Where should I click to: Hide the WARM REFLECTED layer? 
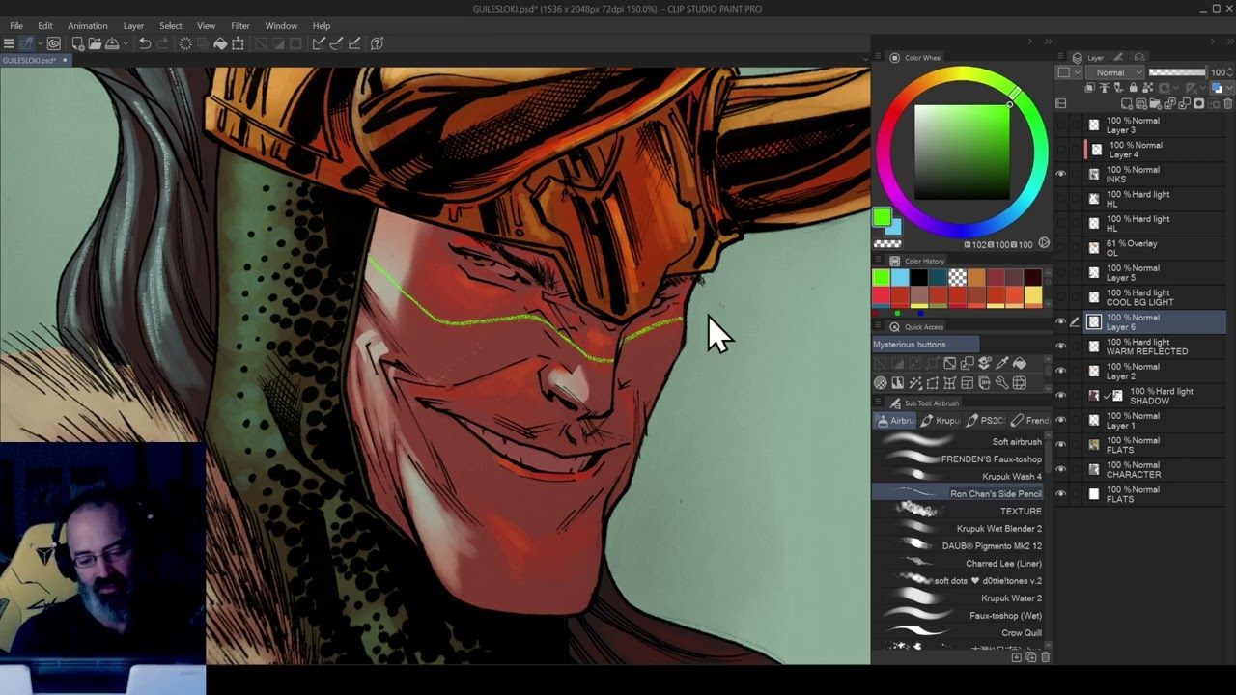point(1061,346)
